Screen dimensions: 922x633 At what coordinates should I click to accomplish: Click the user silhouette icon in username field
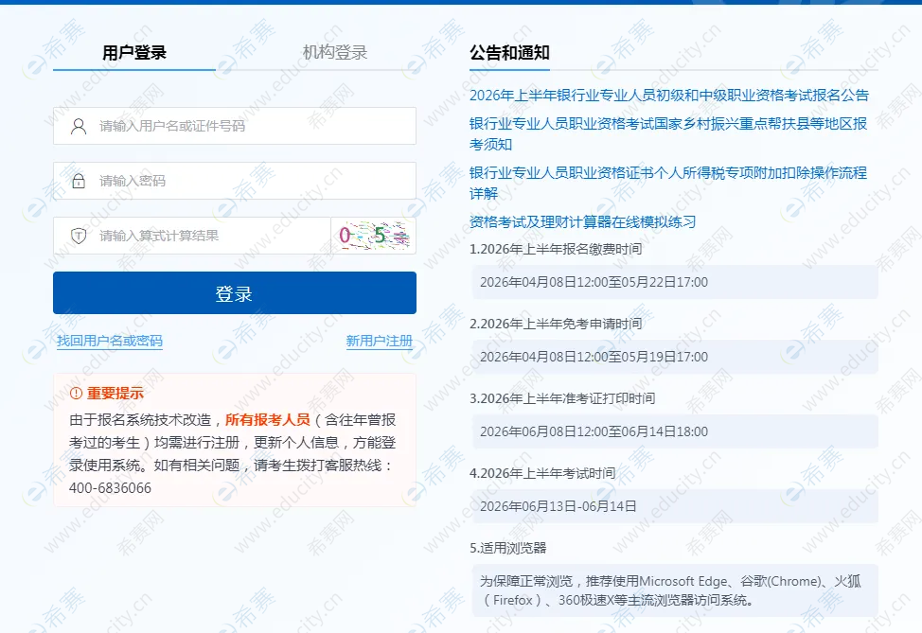click(x=79, y=126)
